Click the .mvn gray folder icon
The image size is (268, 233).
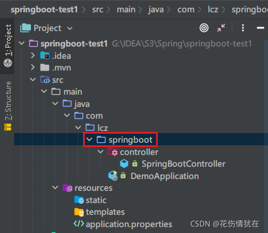(x=45, y=67)
